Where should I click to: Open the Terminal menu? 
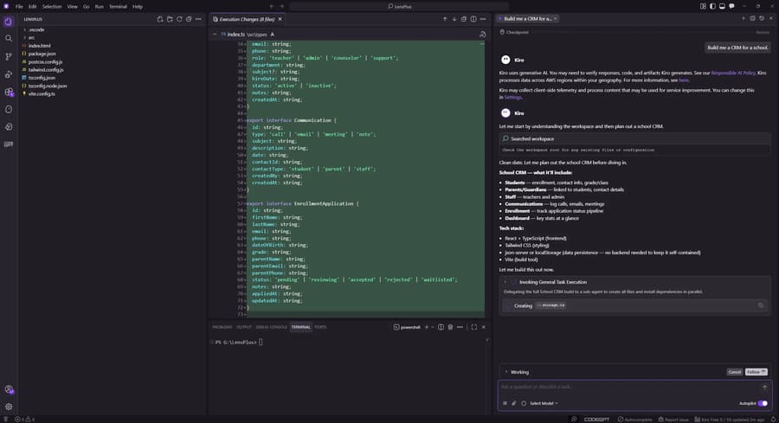tap(118, 6)
